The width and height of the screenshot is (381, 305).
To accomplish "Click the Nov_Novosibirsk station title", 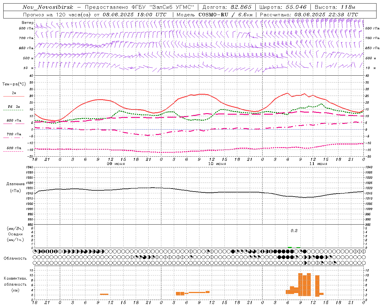I will click(x=48, y=7).
